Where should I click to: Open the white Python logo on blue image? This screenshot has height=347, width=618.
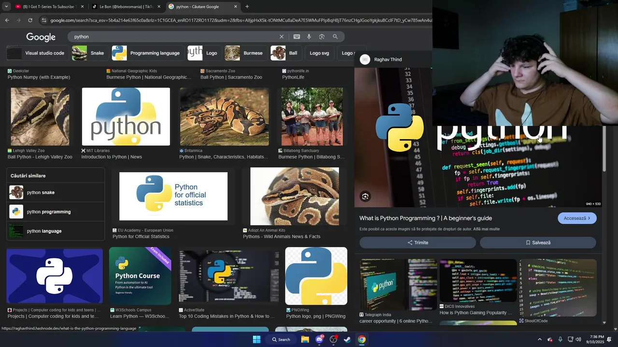click(x=55, y=276)
